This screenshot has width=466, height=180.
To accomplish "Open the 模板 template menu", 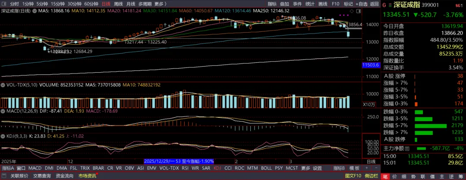I will pos(354,168).
